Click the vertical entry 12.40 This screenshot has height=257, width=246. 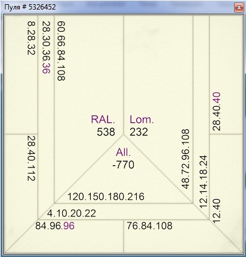pyautogui.click(x=217, y=210)
